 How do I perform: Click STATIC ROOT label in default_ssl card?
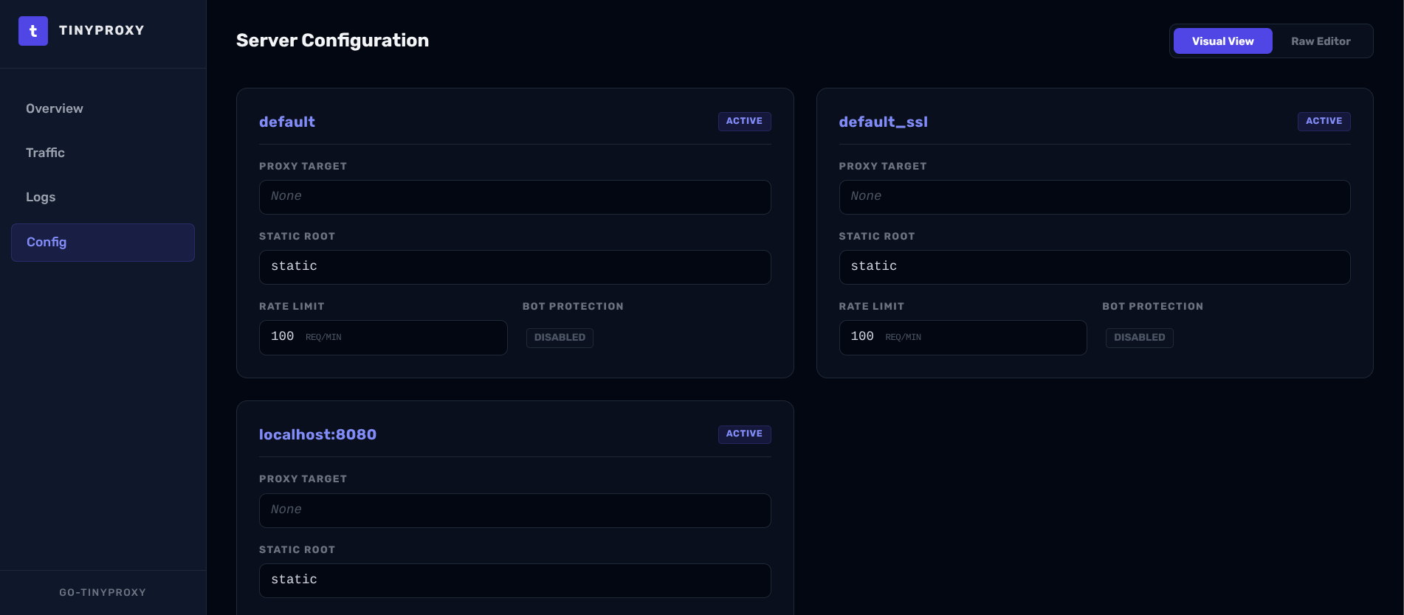point(876,236)
